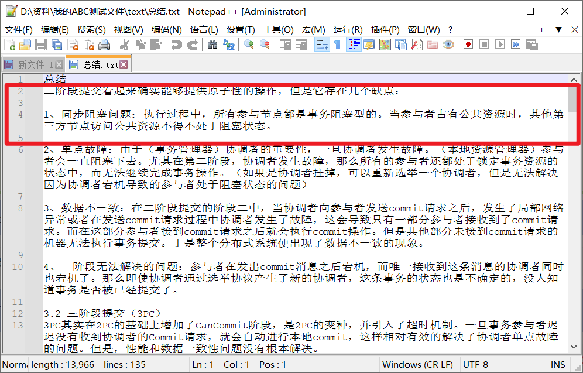Close the 新文件 1 tab
Image resolution: width=583 pixels, height=373 pixels.
coord(59,65)
